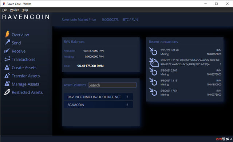Select the Transfer Assets icon
This screenshot has width=233, height=142.
[7, 76]
